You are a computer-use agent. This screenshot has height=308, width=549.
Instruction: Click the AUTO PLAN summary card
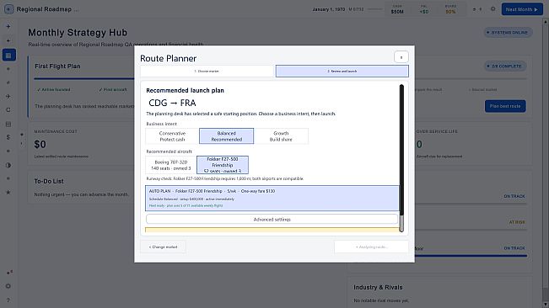tap(272, 199)
